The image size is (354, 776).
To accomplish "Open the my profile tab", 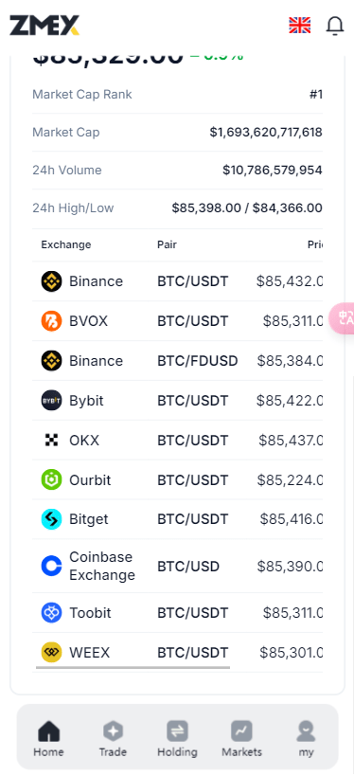I will click(306, 739).
